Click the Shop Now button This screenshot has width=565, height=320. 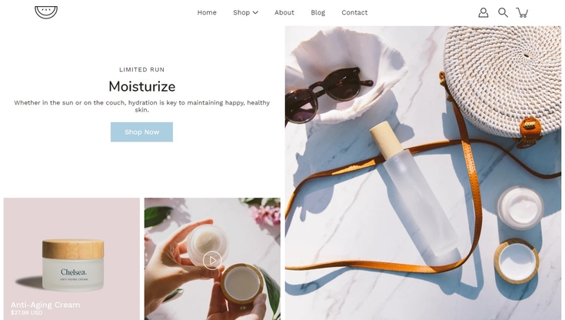(x=141, y=132)
